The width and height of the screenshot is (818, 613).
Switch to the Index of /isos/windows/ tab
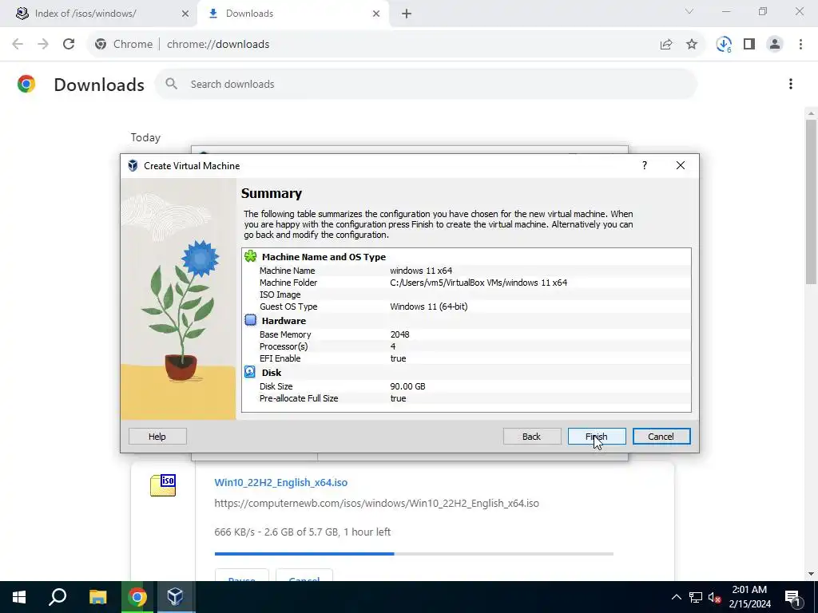pos(98,14)
